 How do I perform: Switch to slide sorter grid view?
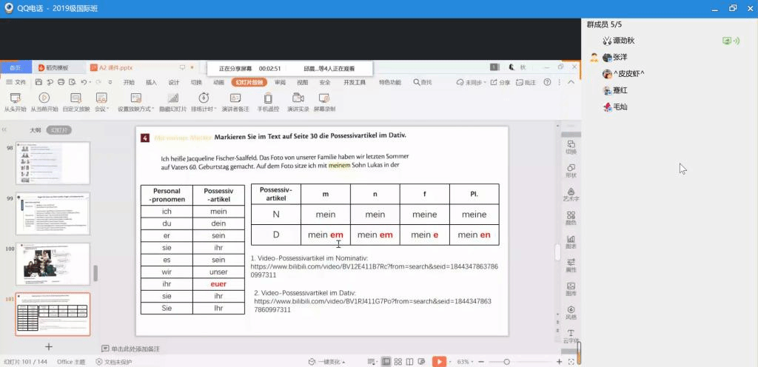[x=400, y=362]
